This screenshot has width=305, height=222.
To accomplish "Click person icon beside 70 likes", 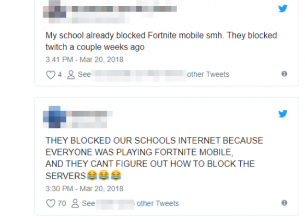I will pyautogui.click(x=75, y=204).
